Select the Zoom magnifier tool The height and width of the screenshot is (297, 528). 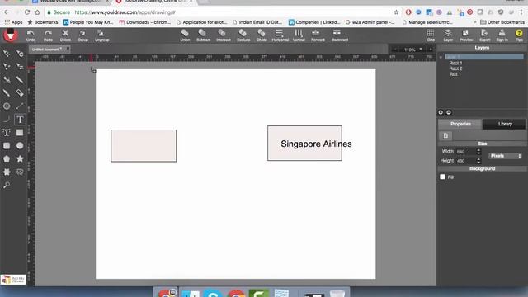click(x=7, y=185)
